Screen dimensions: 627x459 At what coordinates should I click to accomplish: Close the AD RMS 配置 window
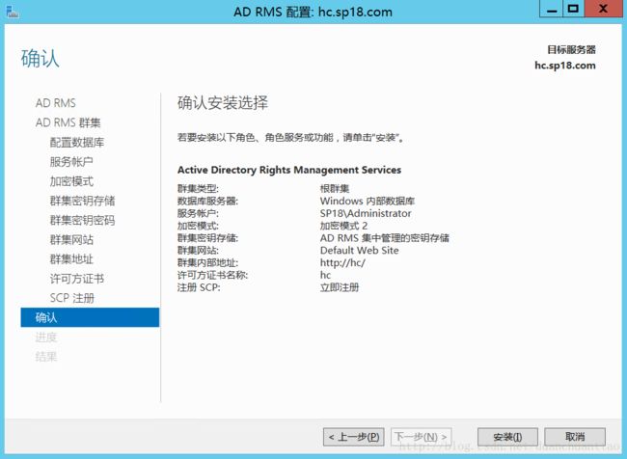[x=604, y=9]
